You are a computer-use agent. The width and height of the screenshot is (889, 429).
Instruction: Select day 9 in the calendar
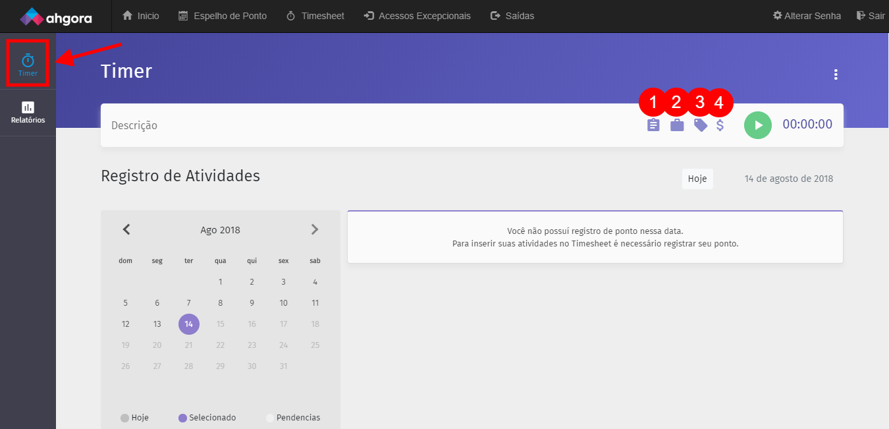pyautogui.click(x=252, y=303)
